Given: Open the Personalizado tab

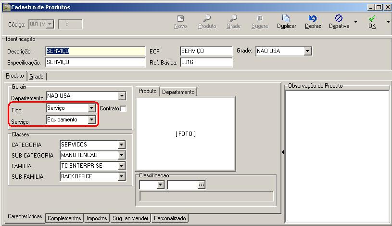Looking at the screenshot, I should tap(170, 218).
